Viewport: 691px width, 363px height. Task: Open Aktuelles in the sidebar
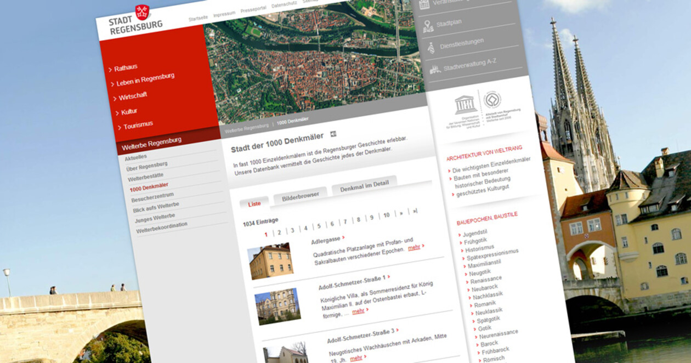tap(136, 157)
